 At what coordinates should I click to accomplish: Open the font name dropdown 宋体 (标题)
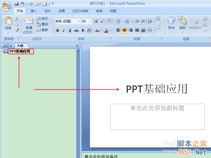(x=79, y=21)
